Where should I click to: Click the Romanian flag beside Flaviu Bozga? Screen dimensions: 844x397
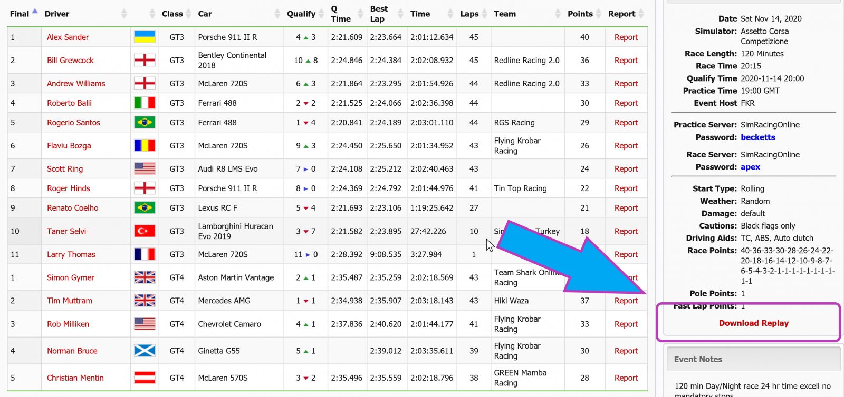145,146
